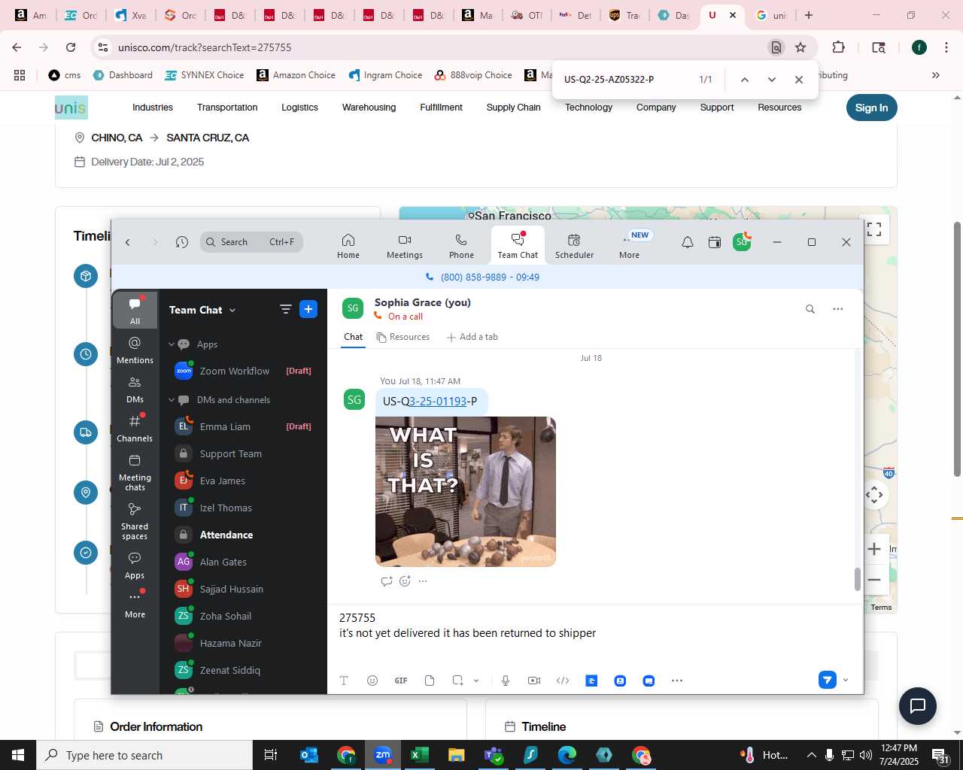Open the Meetings tab in Zoom
The height and width of the screenshot is (770, 963).
[405, 246]
